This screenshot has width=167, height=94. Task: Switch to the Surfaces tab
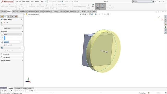click(16, 11)
